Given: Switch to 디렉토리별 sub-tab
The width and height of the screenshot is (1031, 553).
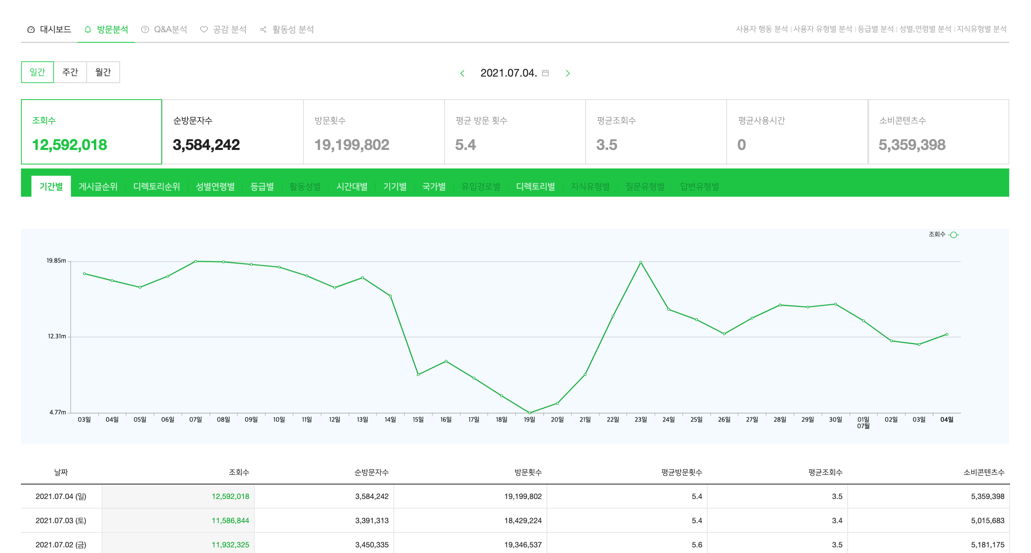Looking at the screenshot, I should tap(536, 187).
